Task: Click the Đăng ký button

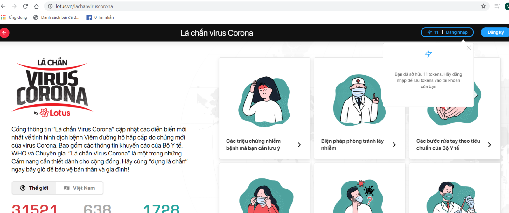Action: [495, 32]
